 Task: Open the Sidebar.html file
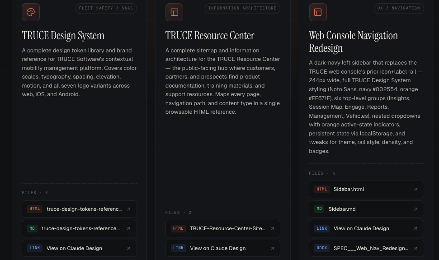366,189
